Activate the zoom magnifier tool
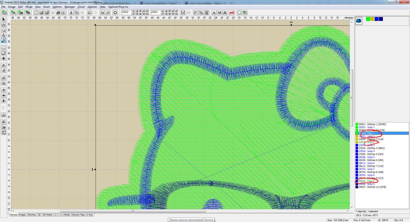 [x=3, y=41]
